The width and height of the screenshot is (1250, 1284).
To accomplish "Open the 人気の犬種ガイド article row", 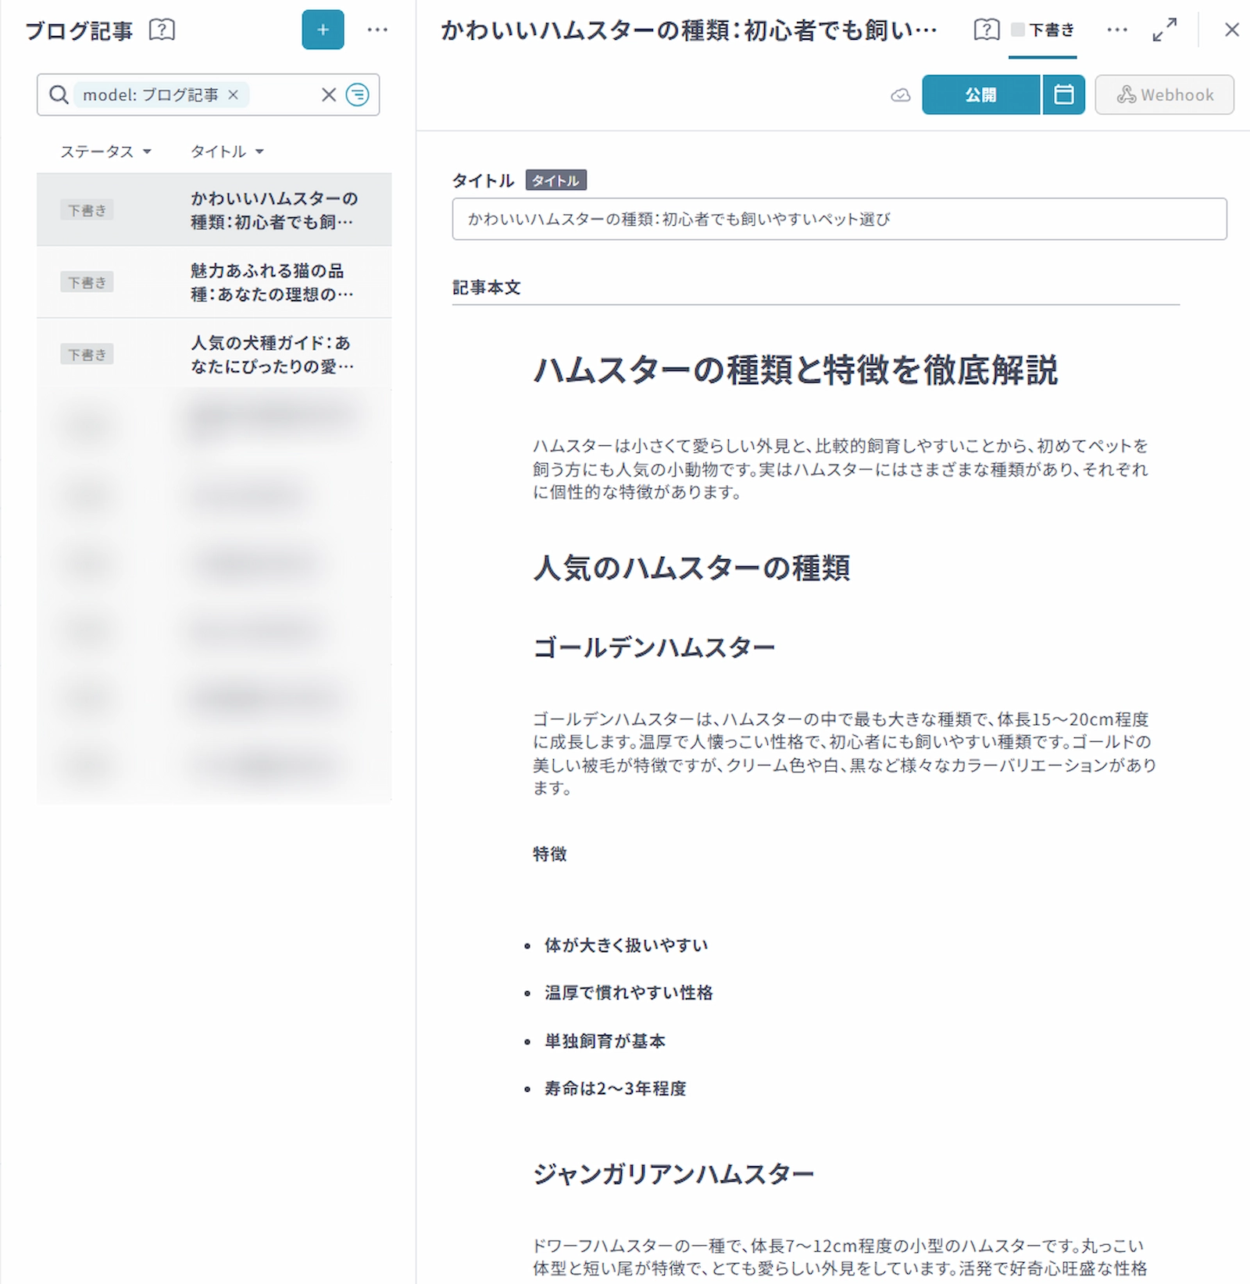I will [270, 354].
